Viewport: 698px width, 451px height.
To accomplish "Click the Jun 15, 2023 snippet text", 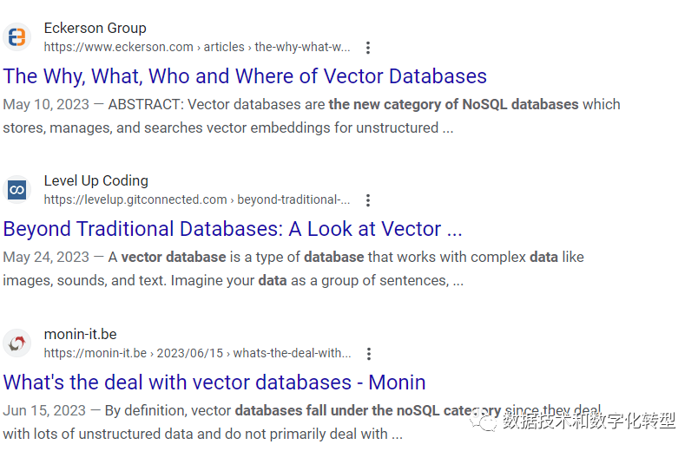I will (260, 422).
